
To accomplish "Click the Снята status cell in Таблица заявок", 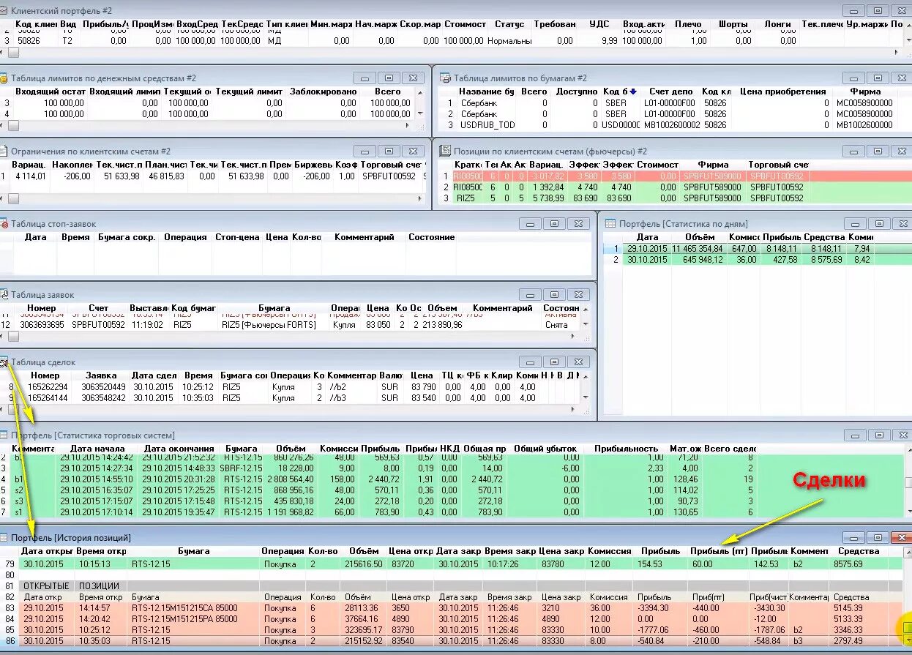I will coord(556,324).
